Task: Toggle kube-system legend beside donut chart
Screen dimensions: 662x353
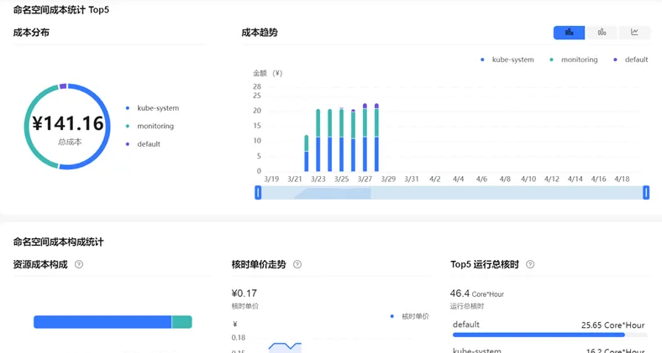Action: 152,108
